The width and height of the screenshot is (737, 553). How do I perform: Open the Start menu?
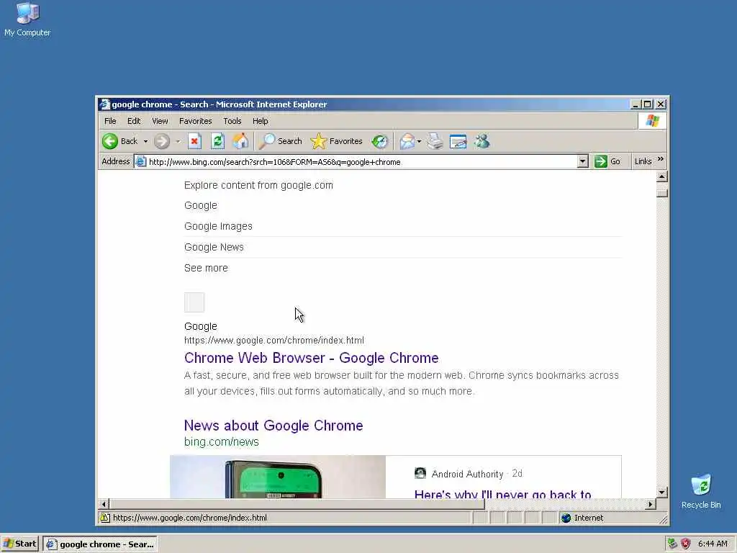tap(19, 544)
